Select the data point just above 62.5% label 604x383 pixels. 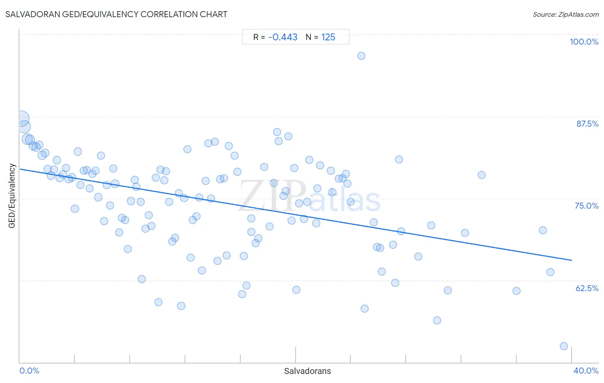[x=550, y=272]
